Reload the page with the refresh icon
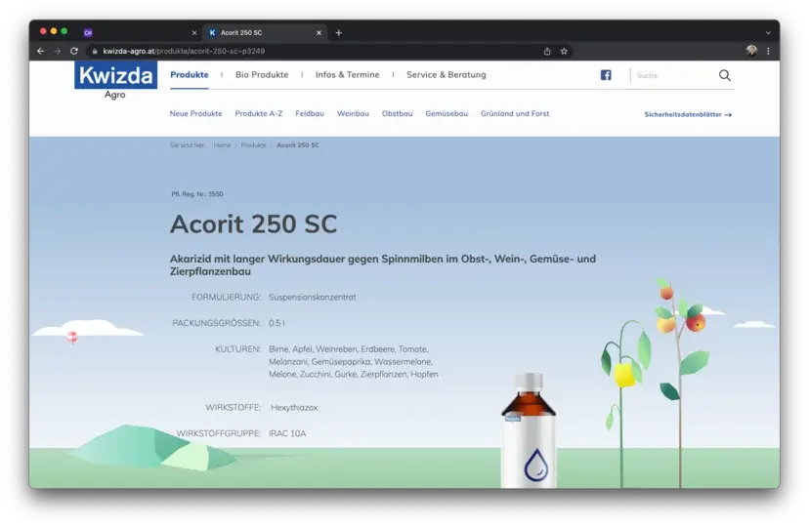 [x=74, y=51]
